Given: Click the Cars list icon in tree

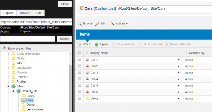Looking at the screenshot, I should coord(24,100).
